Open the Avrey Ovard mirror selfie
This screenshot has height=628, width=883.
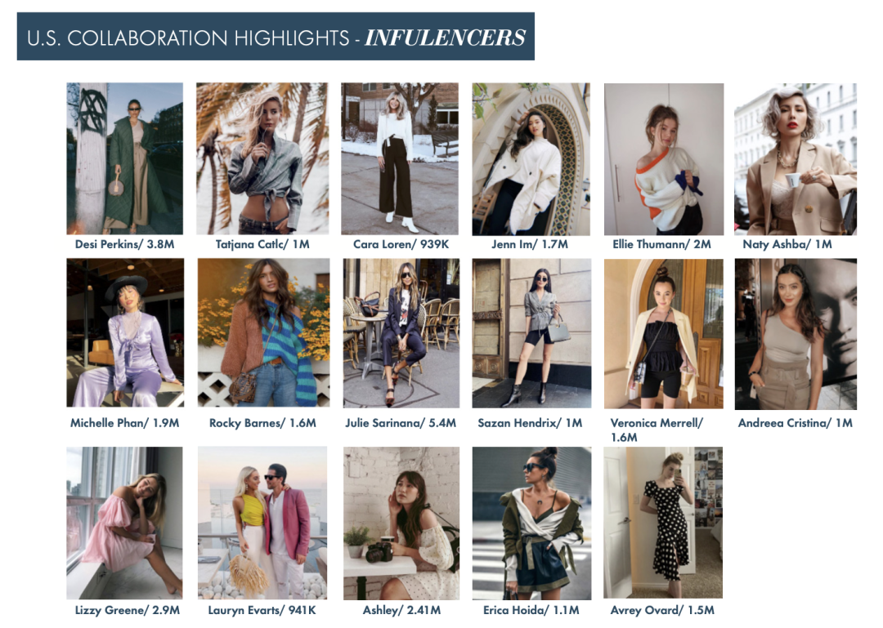tap(663, 522)
